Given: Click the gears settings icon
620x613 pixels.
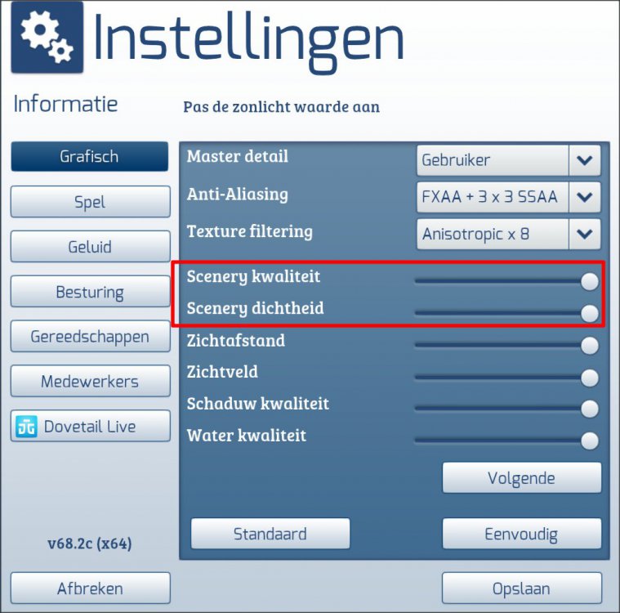Looking at the screenshot, I should coord(47,37).
